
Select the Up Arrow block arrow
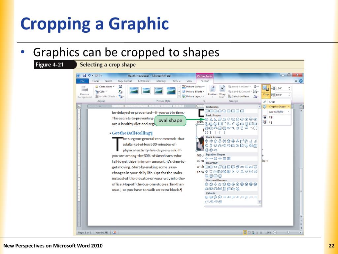[x=215, y=141]
